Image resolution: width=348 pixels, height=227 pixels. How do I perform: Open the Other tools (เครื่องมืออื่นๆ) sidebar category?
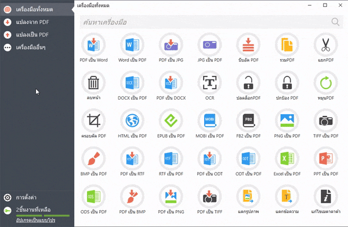click(x=37, y=47)
